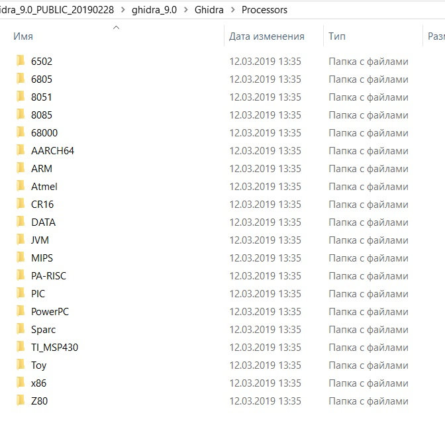The image size is (445, 431).
Task: Select the DATA folder icon
Action: [21, 222]
